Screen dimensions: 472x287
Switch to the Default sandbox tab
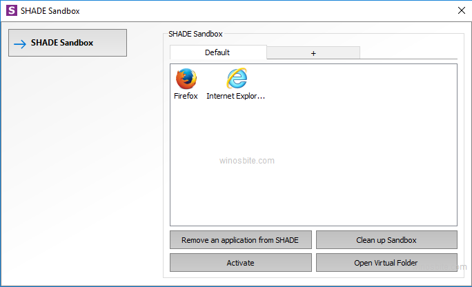[218, 52]
